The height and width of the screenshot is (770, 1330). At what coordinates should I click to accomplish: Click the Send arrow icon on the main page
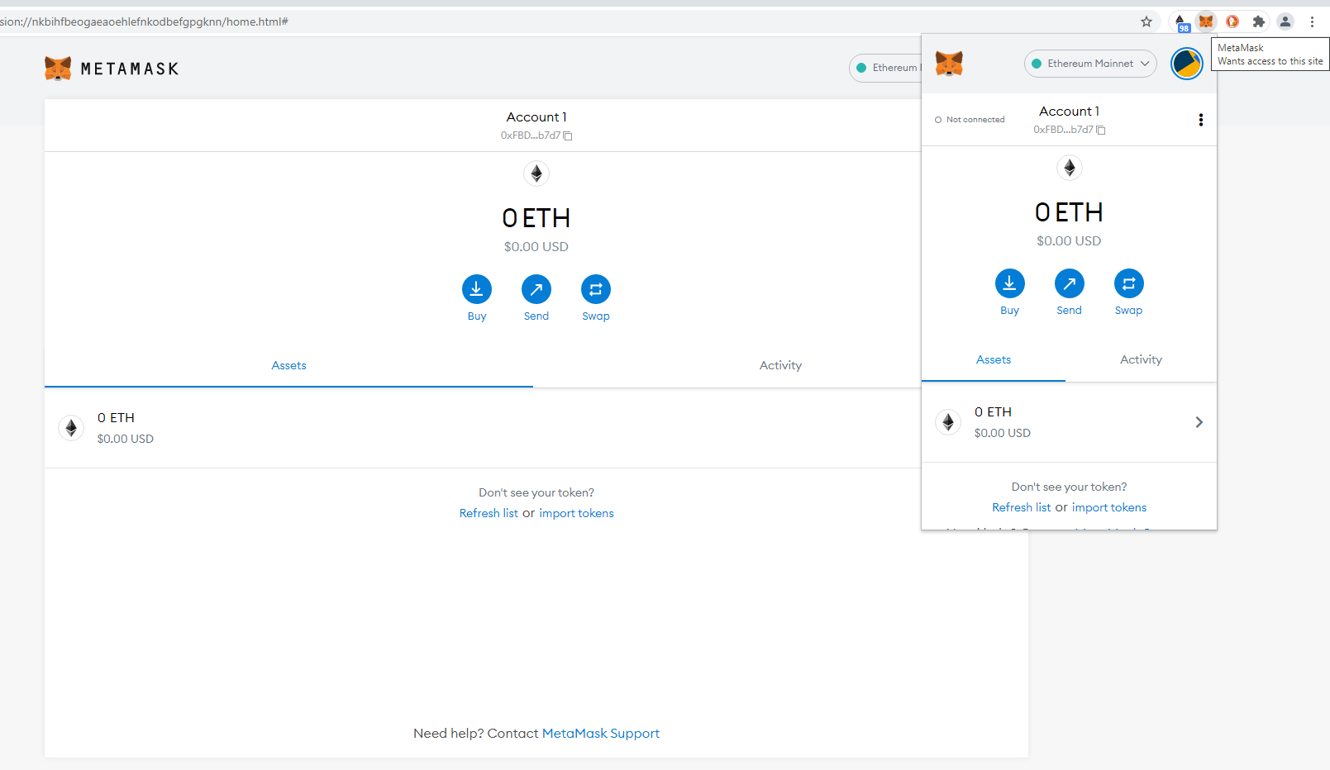[x=536, y=289]
